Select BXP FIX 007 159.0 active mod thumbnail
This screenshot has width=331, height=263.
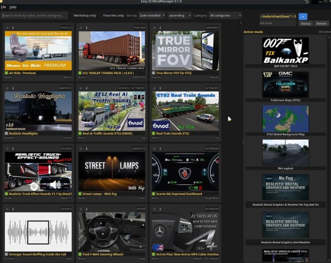(286, 51)
